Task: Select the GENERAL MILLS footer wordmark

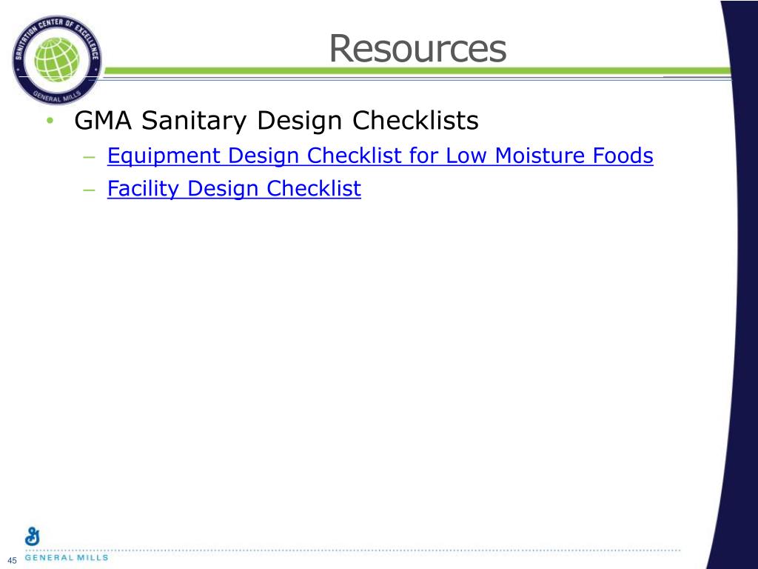Action: point(67,557)
